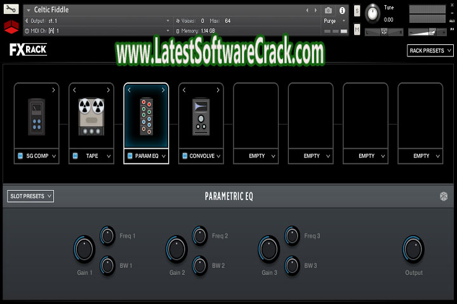Viewport: 457px width, 304px height.
Task: Go to next instrument with right arrow
Action: pos(315,10)
